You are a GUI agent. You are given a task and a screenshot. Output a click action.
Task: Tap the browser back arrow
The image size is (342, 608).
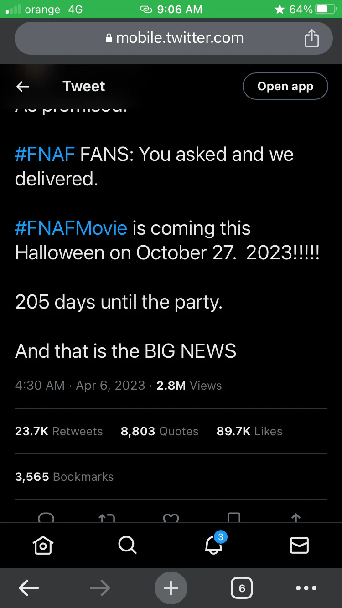tap(29, 588)
